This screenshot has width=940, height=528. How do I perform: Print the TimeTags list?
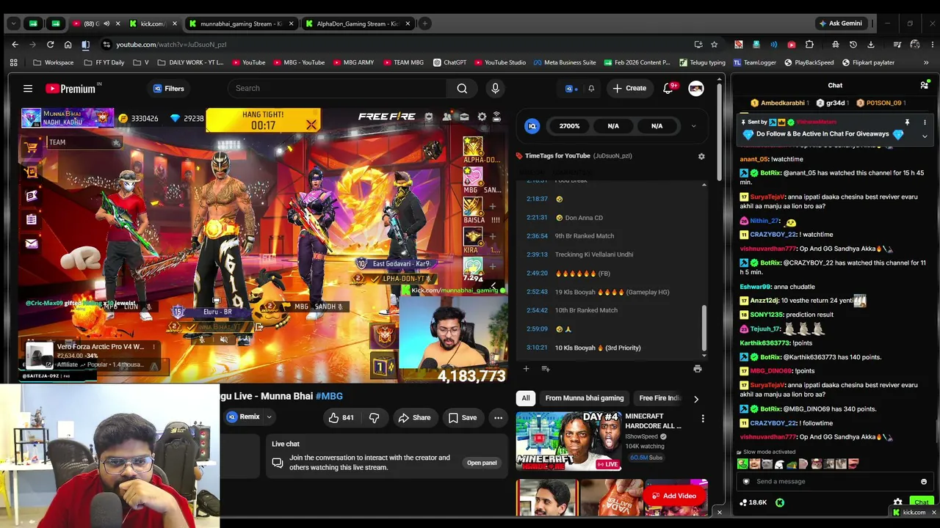click(x=697, y=369)
